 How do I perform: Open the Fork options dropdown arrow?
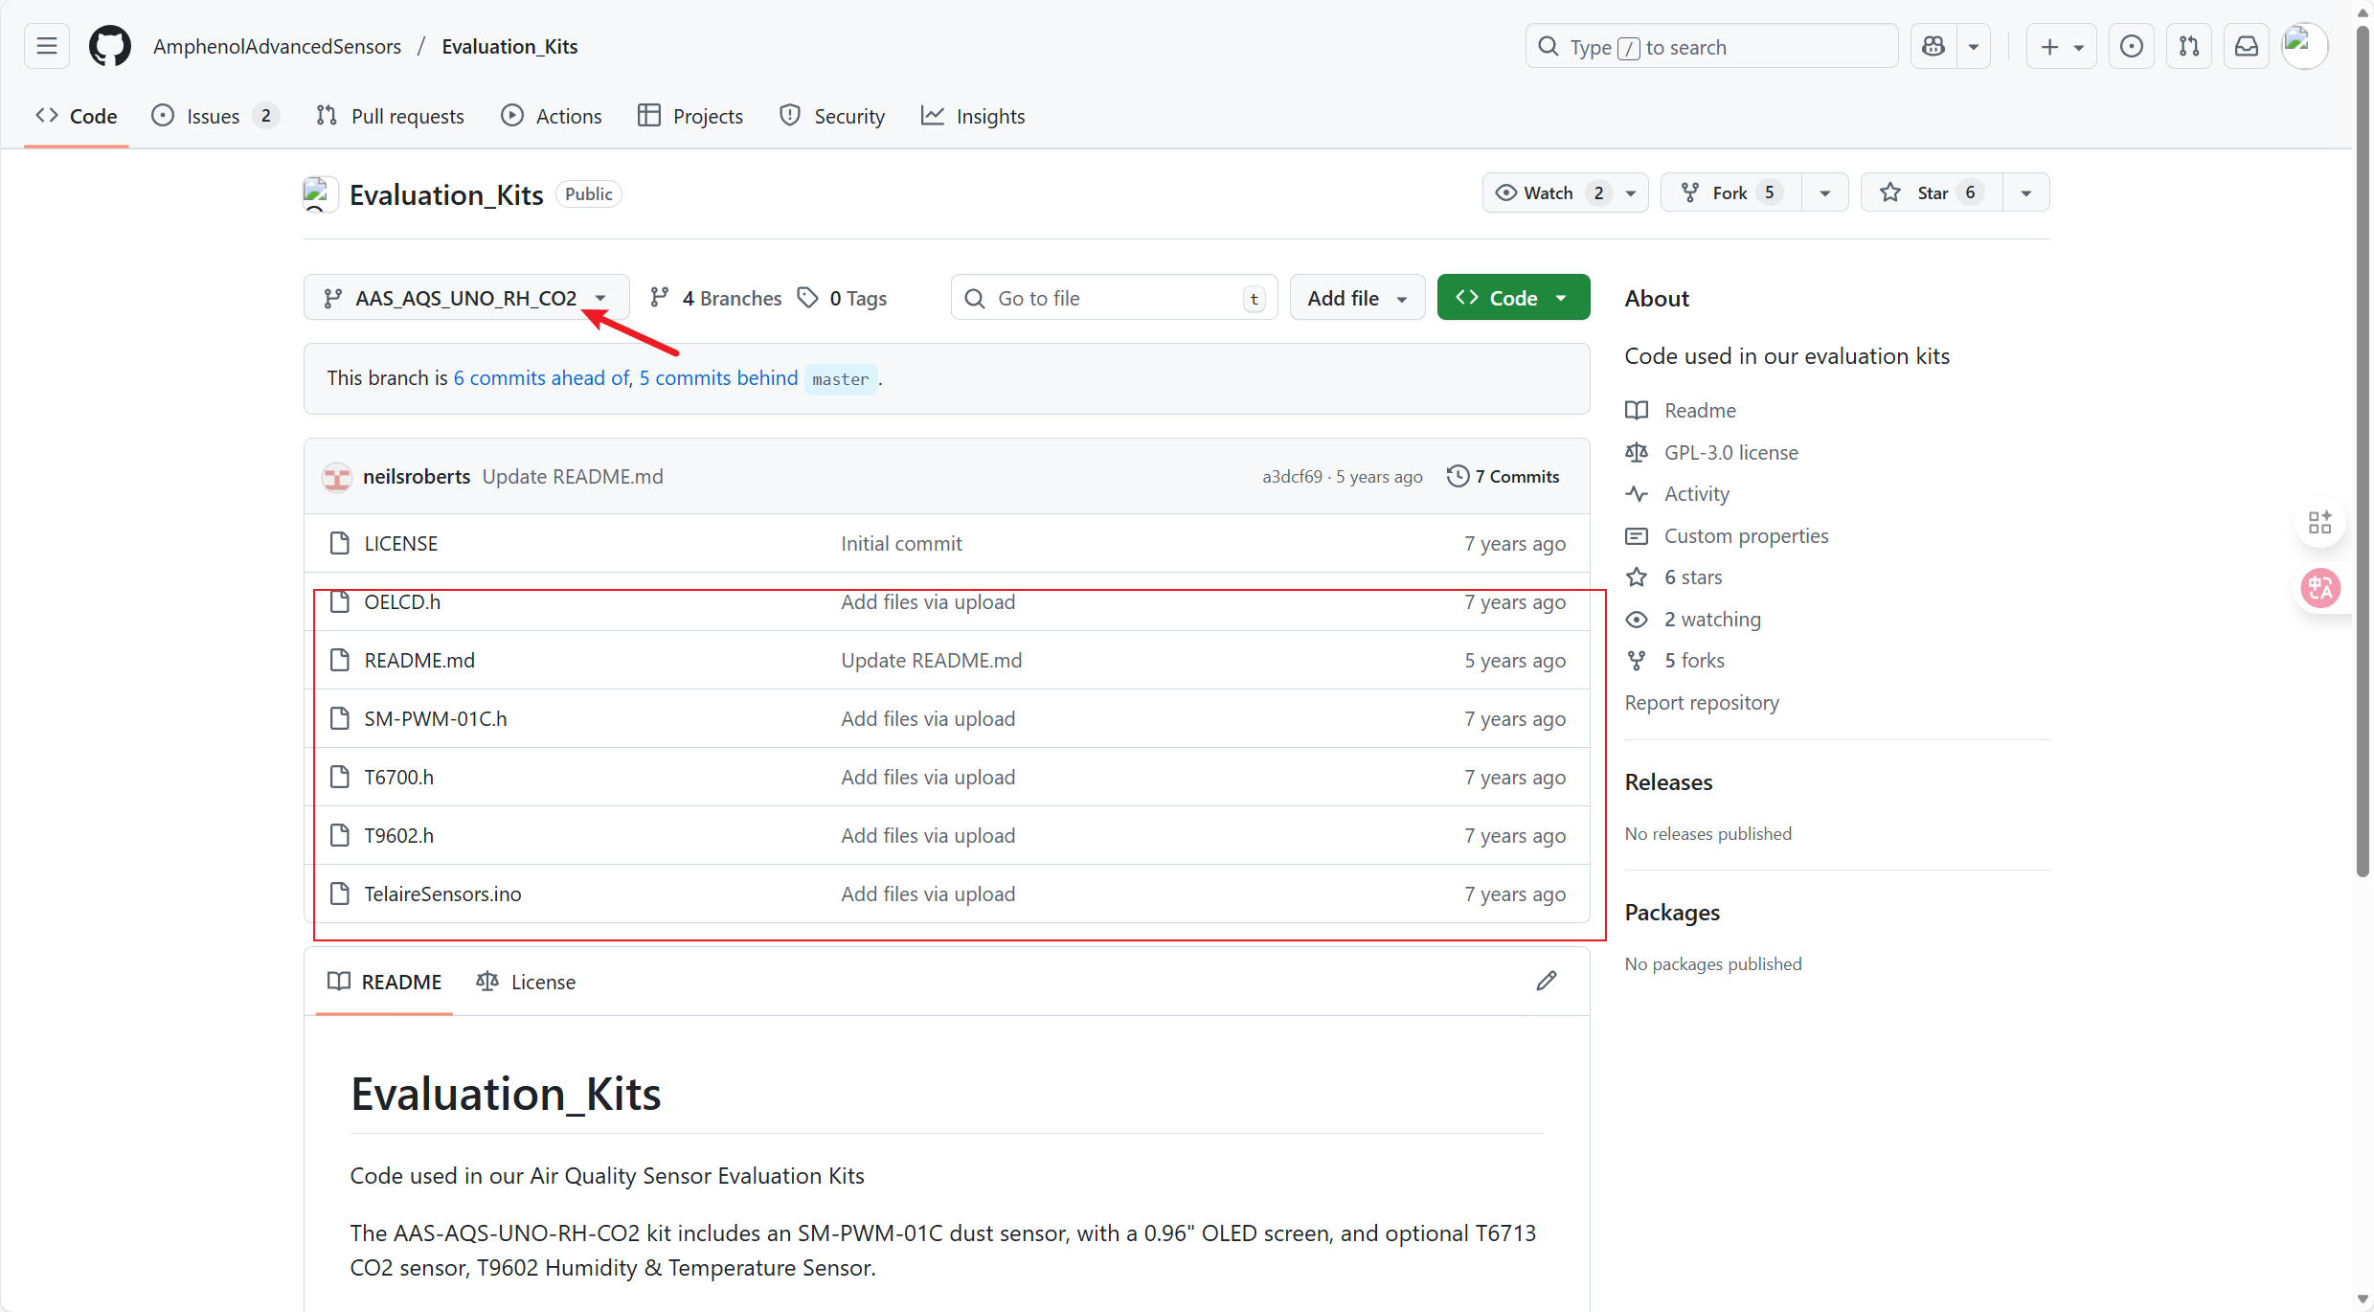point(1824,192)
